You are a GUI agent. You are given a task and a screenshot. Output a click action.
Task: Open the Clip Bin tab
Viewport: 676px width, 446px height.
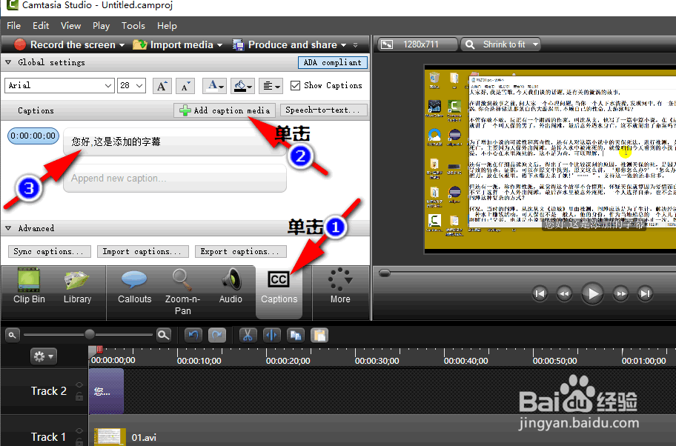coord(29,287)
